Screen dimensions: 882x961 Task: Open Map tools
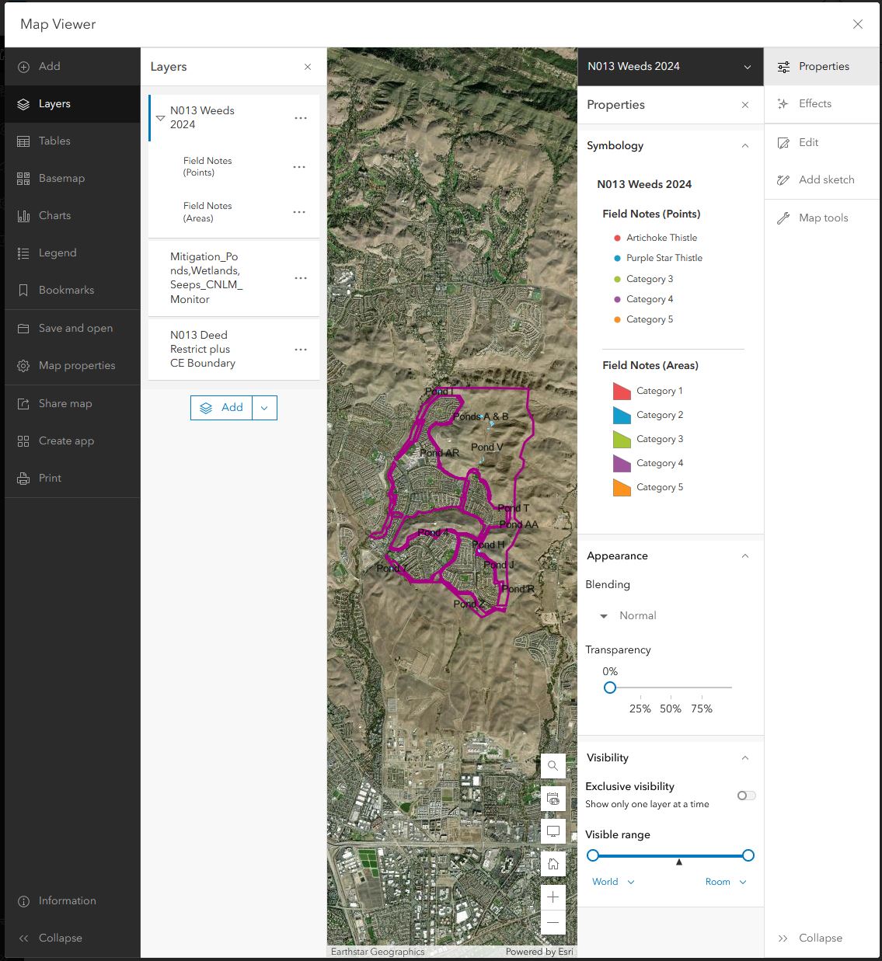pyautogui.click(x=821, y=218)
